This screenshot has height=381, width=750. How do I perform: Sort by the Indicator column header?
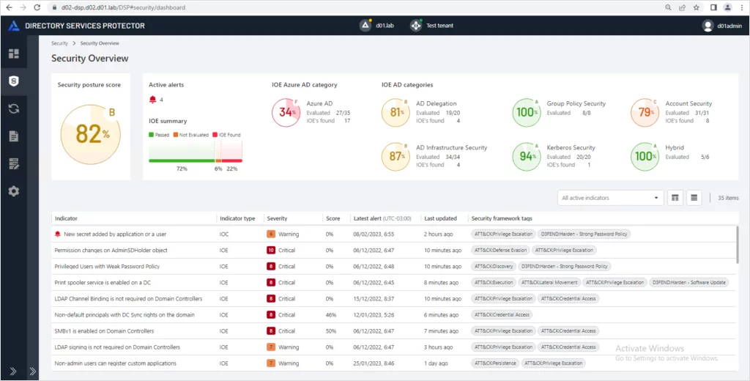pos(66,218)
